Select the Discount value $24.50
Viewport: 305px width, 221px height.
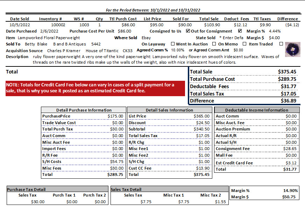tap(203, 123)
